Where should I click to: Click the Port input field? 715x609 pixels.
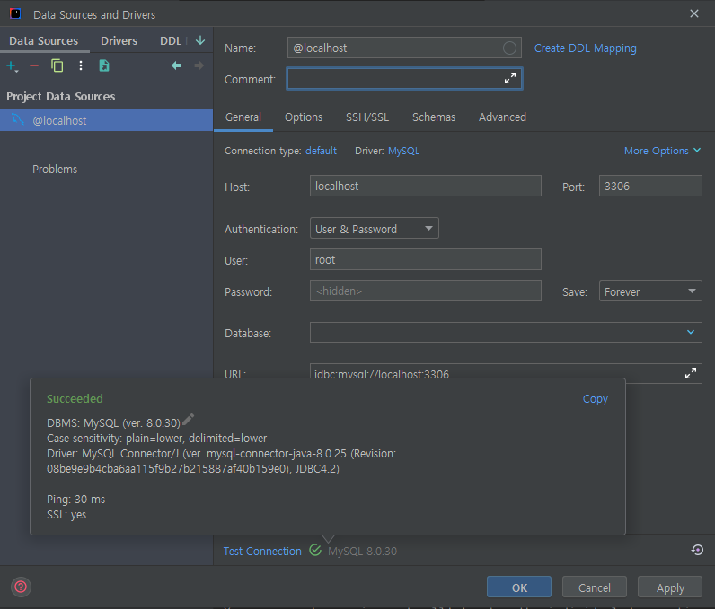coord(650,186)
